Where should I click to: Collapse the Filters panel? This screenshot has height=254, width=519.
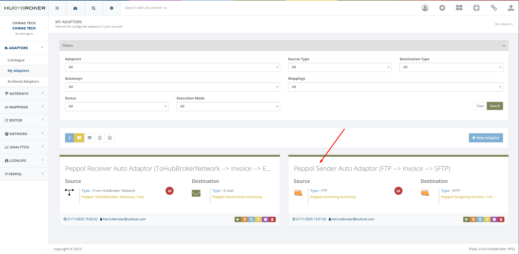[x=504, y=45]
